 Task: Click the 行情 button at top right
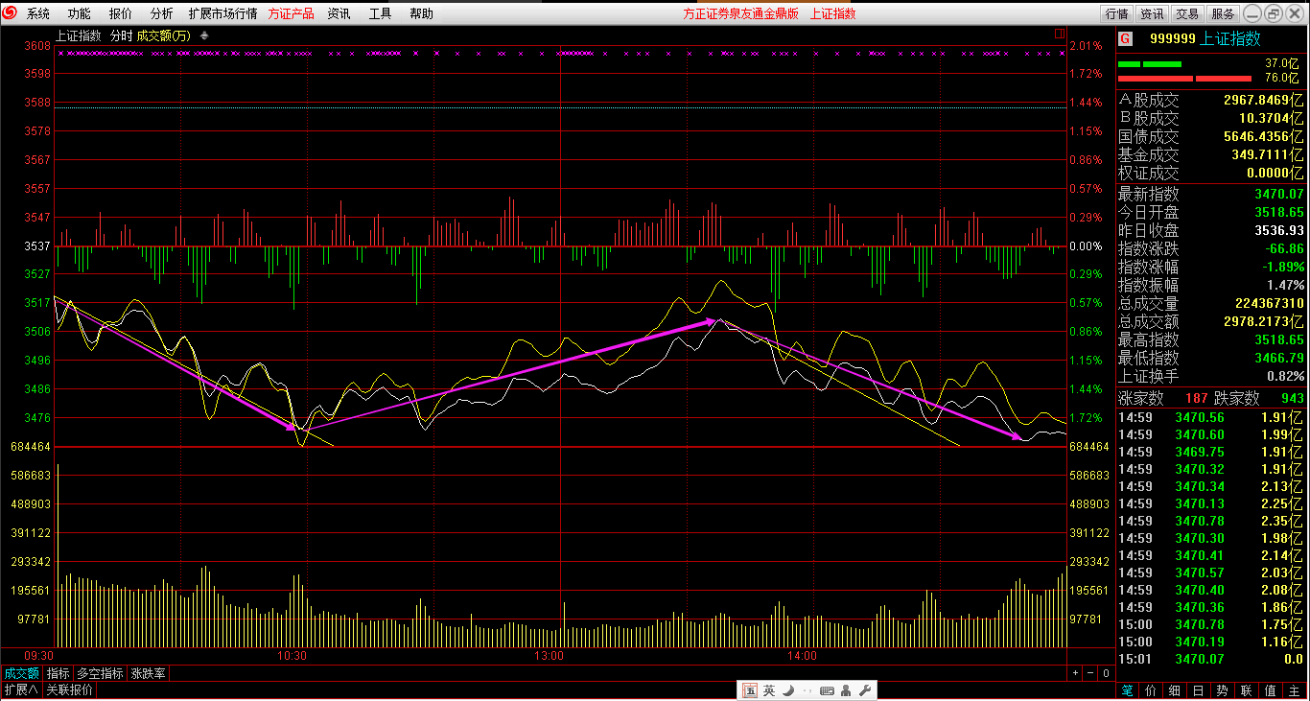(x=1116, y=13)
